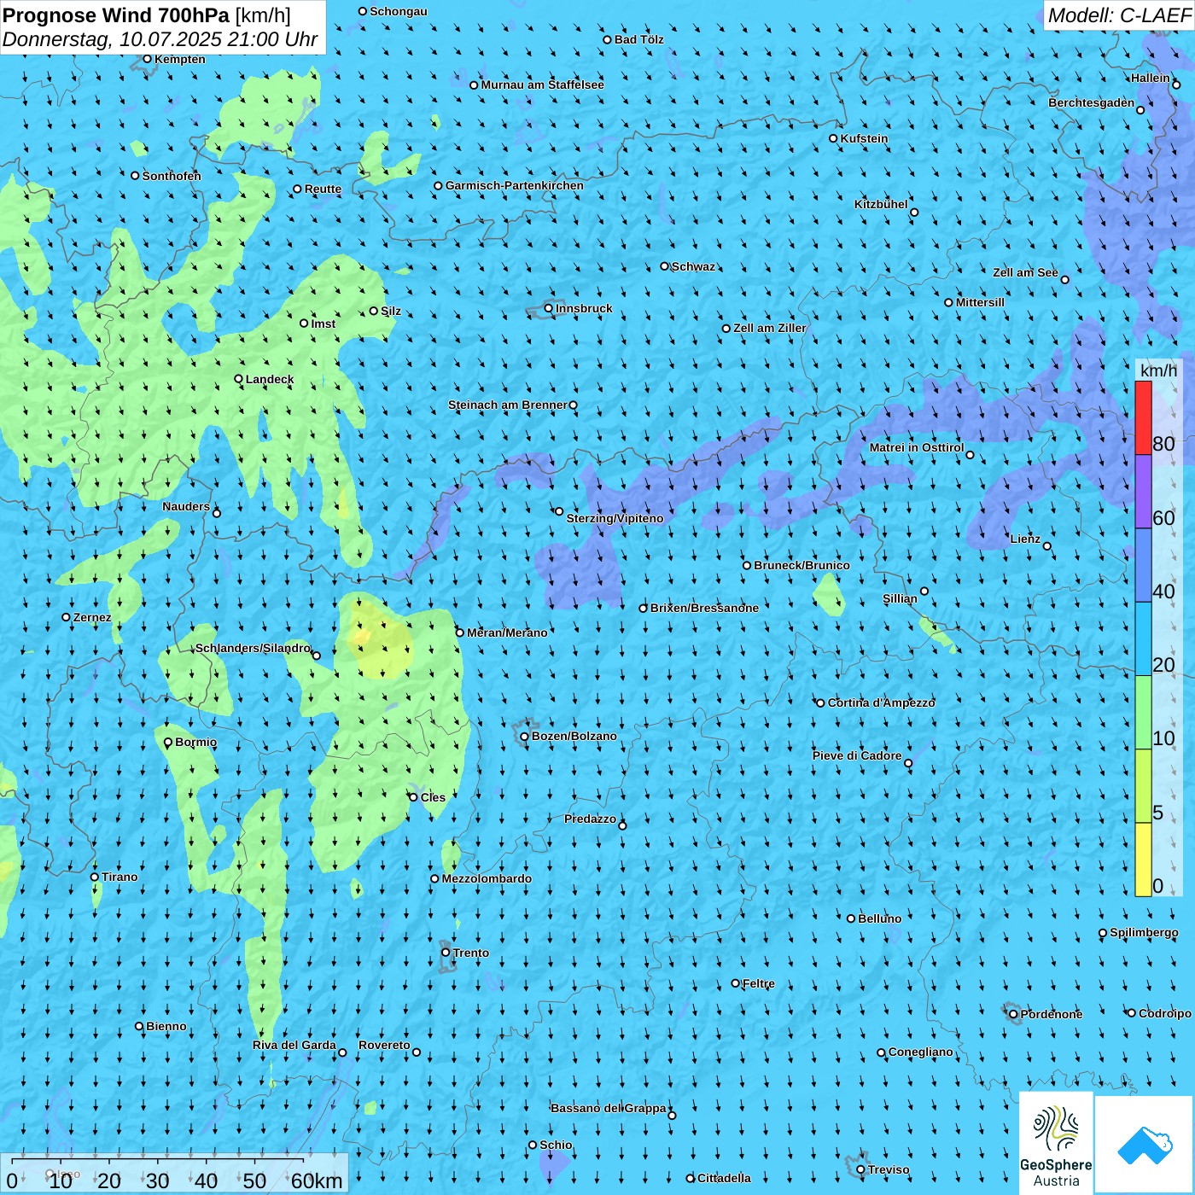Screen dimensions: 1195x1195
Task: Click the blue bird app logo
Action: click(x=1145, y=1145)
